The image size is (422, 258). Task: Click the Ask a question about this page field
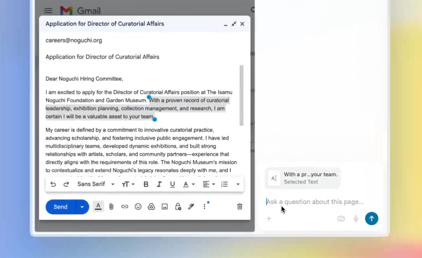pos(315,202)
